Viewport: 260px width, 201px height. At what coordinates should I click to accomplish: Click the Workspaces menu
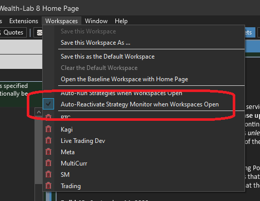coord(61,21)
